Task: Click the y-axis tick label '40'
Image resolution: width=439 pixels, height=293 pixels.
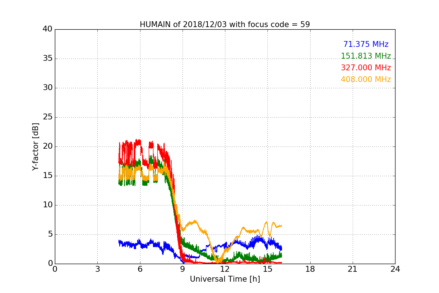Action: coord(47,29)
